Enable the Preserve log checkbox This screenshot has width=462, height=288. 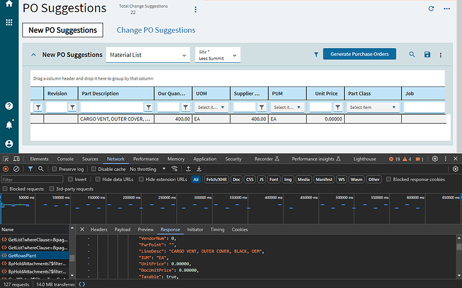[54, 169]
